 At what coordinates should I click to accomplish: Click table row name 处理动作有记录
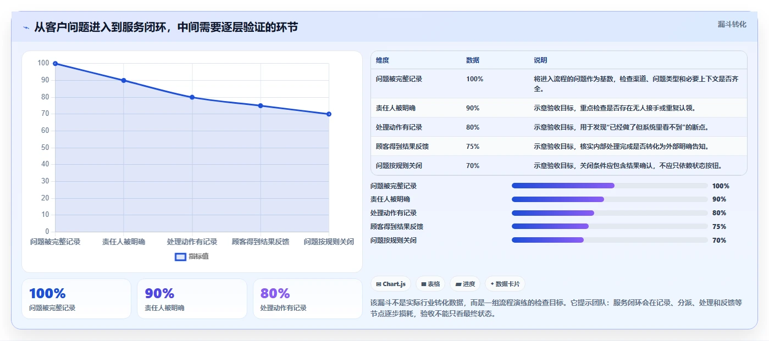coord(399,127)
